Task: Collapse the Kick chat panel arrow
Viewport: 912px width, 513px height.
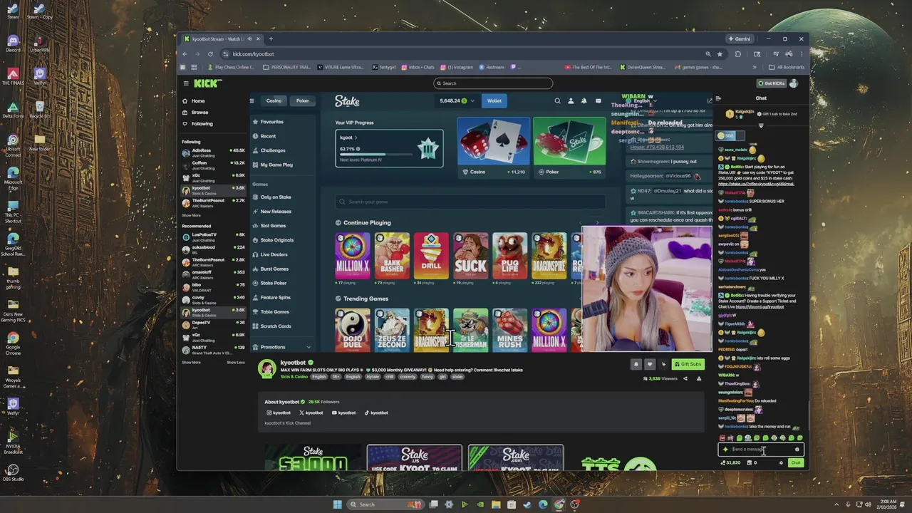Action: [x=718, y=98]
